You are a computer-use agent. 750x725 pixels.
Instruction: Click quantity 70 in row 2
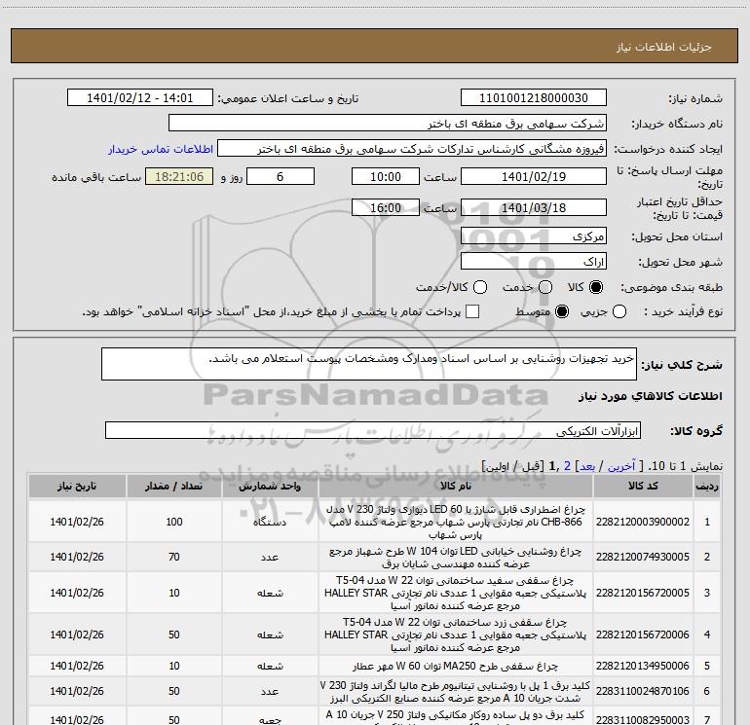[x=174, y=557]
